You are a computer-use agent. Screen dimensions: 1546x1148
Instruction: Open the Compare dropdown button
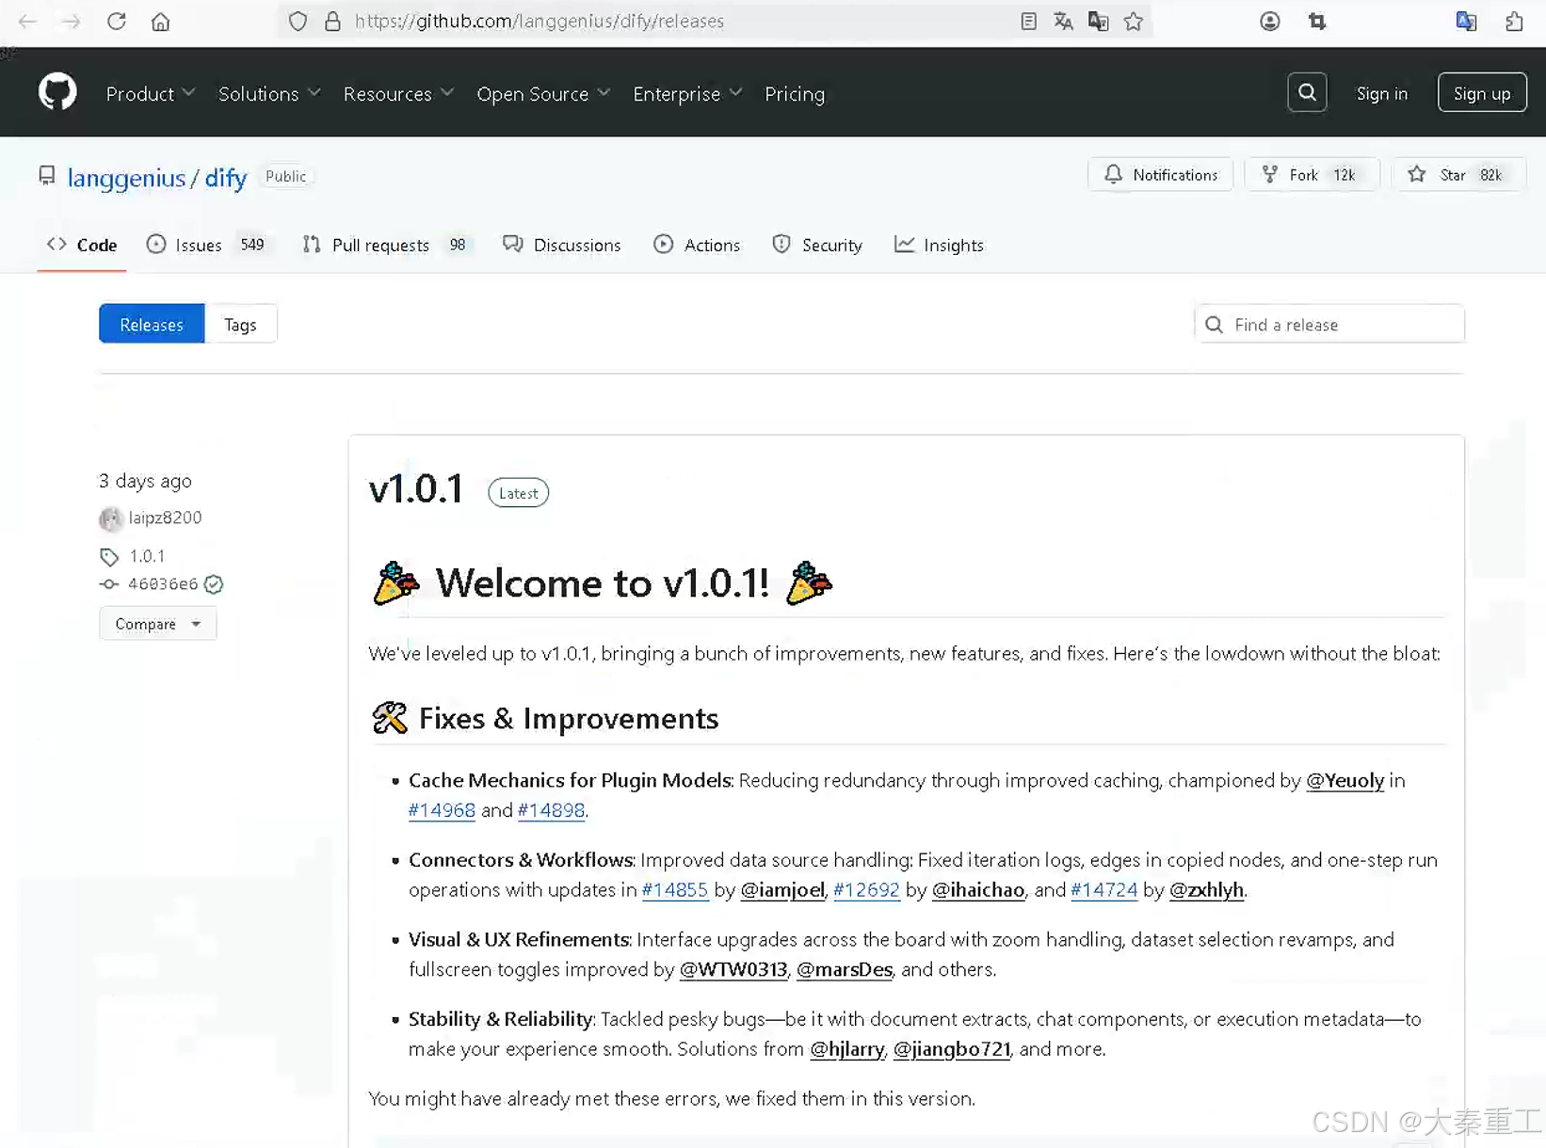[158, 624]
